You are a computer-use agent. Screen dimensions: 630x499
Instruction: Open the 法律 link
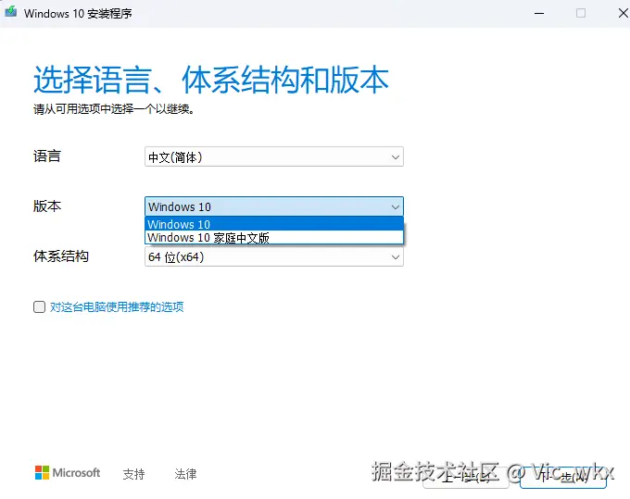185,474
